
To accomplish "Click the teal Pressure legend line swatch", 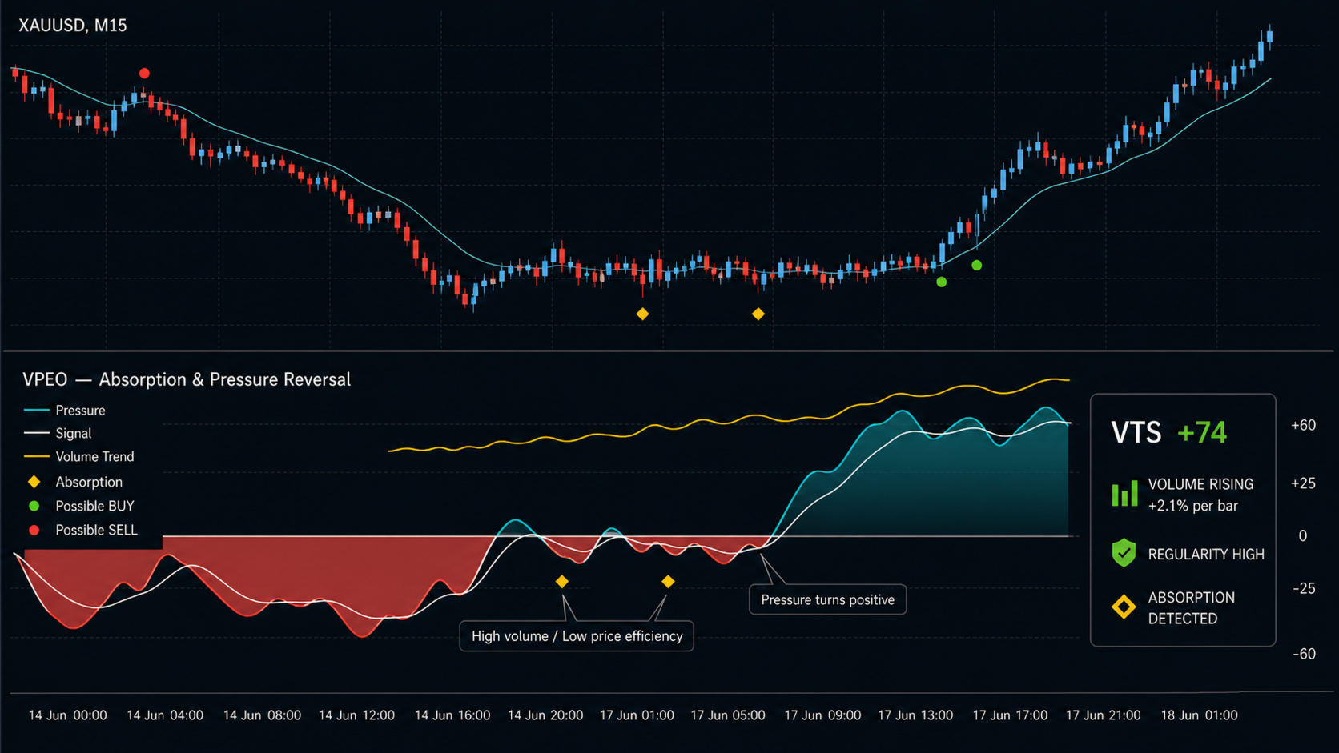I will coord(37,410).
